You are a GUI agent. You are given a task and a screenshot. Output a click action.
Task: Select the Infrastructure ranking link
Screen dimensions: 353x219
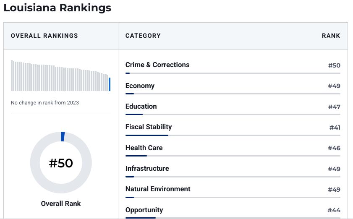pos(147,168)
